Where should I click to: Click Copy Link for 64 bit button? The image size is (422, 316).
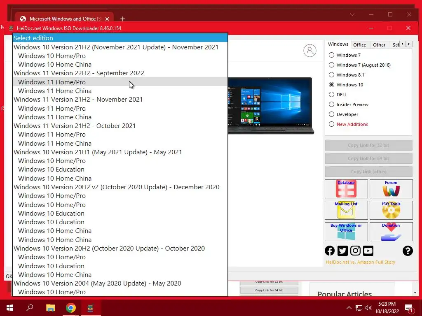368,158
